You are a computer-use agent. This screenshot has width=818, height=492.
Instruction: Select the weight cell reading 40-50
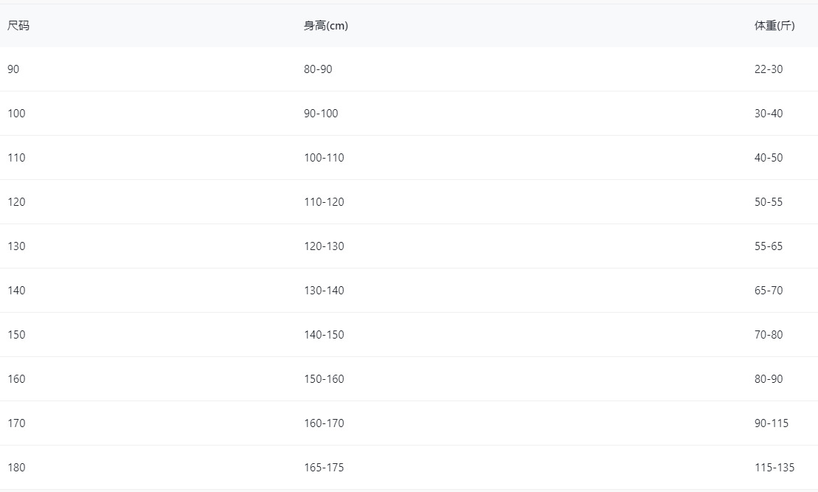click(769, 158)
